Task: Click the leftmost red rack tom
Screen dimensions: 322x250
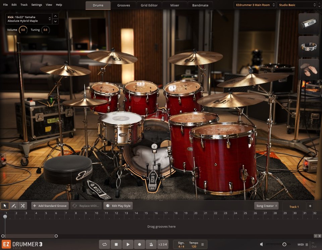Action: pos(105,98)
